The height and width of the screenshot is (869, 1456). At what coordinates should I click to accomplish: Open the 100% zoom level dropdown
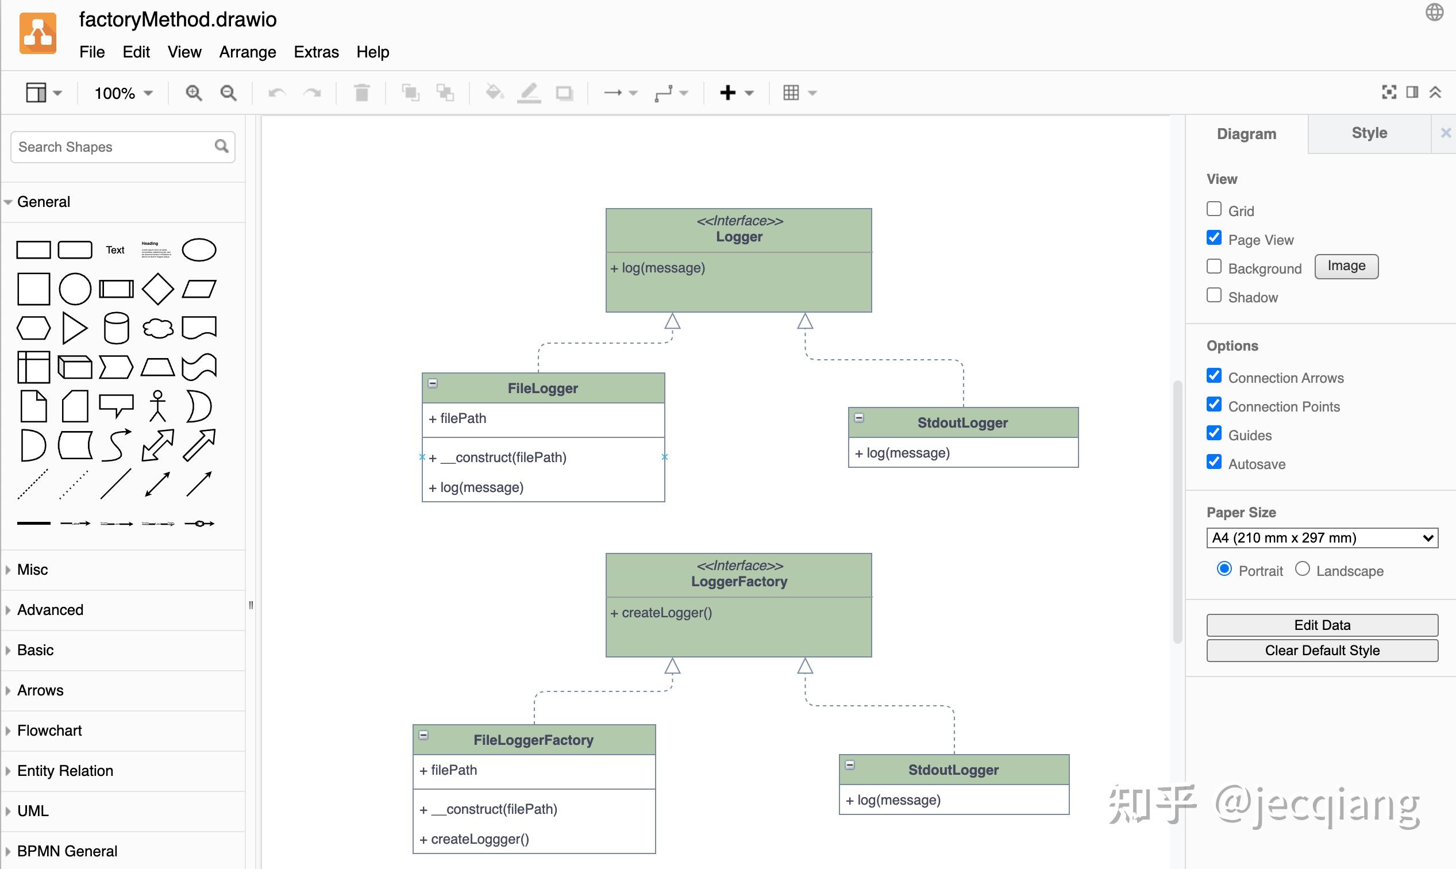(x=124, y=93)
